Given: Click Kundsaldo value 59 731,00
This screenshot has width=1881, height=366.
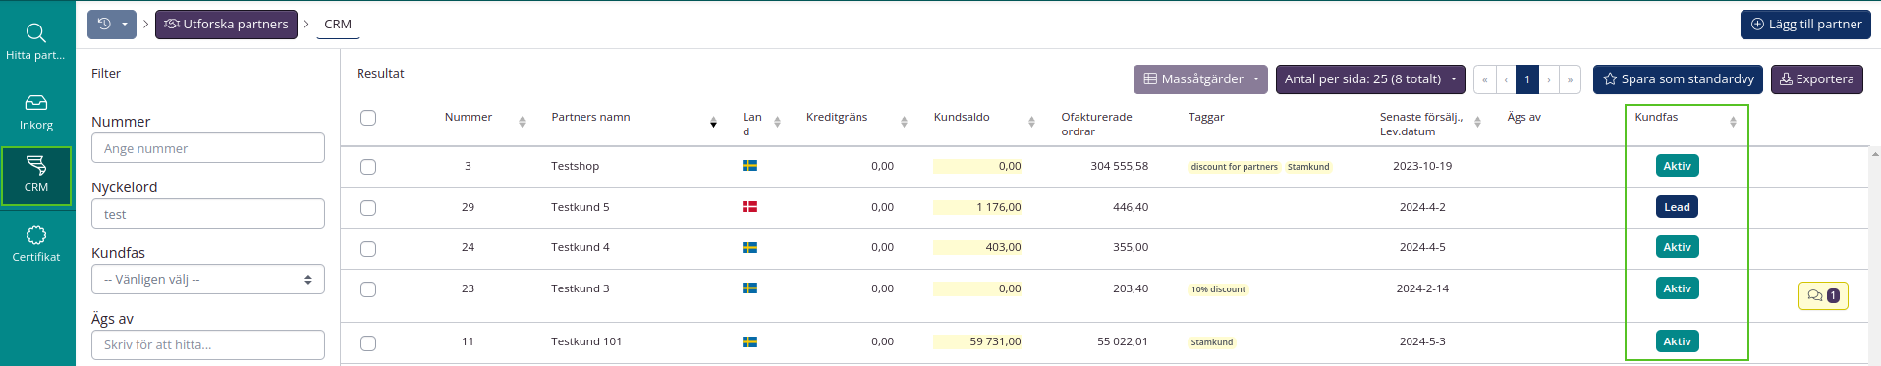Looking at the screenshot, I should pyautogui.click(x=995, y=341).
